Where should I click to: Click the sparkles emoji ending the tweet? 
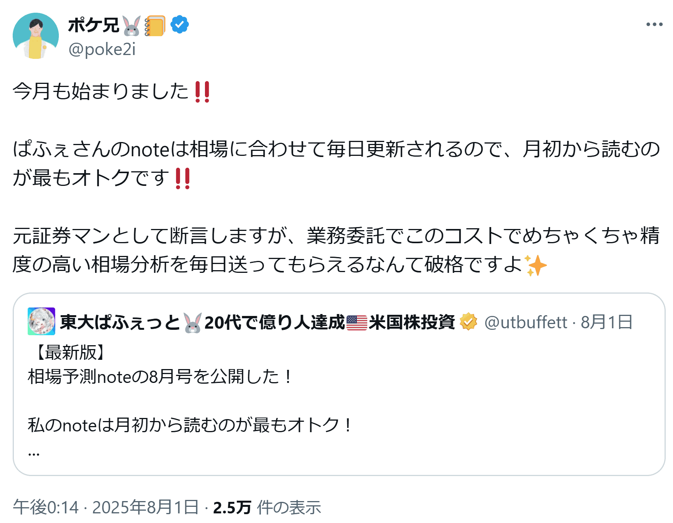point(536,265)
